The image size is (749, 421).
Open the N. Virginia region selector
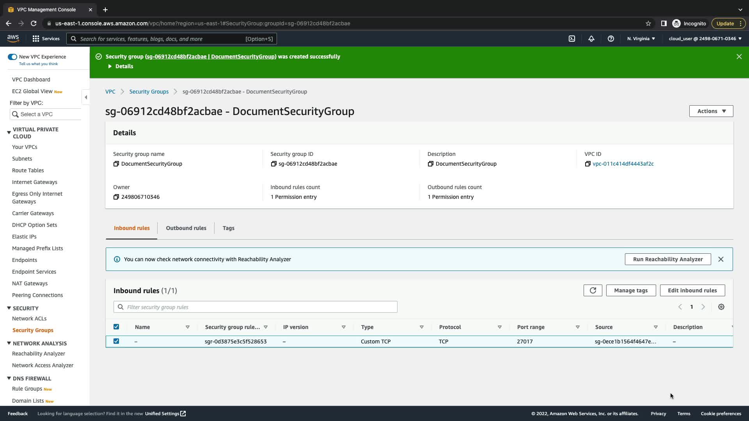641,39
